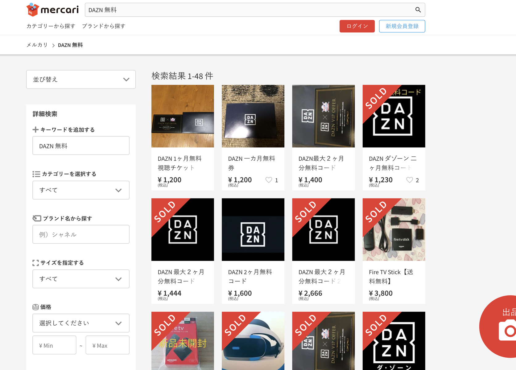
Task: Click 詳細検索 panel heading
Action: (45, 114)
